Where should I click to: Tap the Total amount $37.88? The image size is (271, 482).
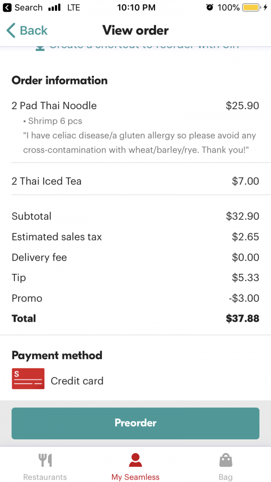pos(242,319)
